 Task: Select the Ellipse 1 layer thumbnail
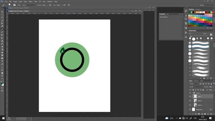195,105
